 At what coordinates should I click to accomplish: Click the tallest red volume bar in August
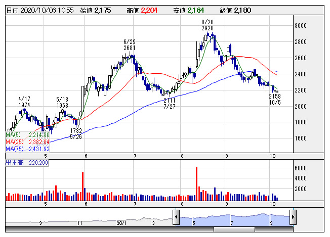click(x=196, y=184)
